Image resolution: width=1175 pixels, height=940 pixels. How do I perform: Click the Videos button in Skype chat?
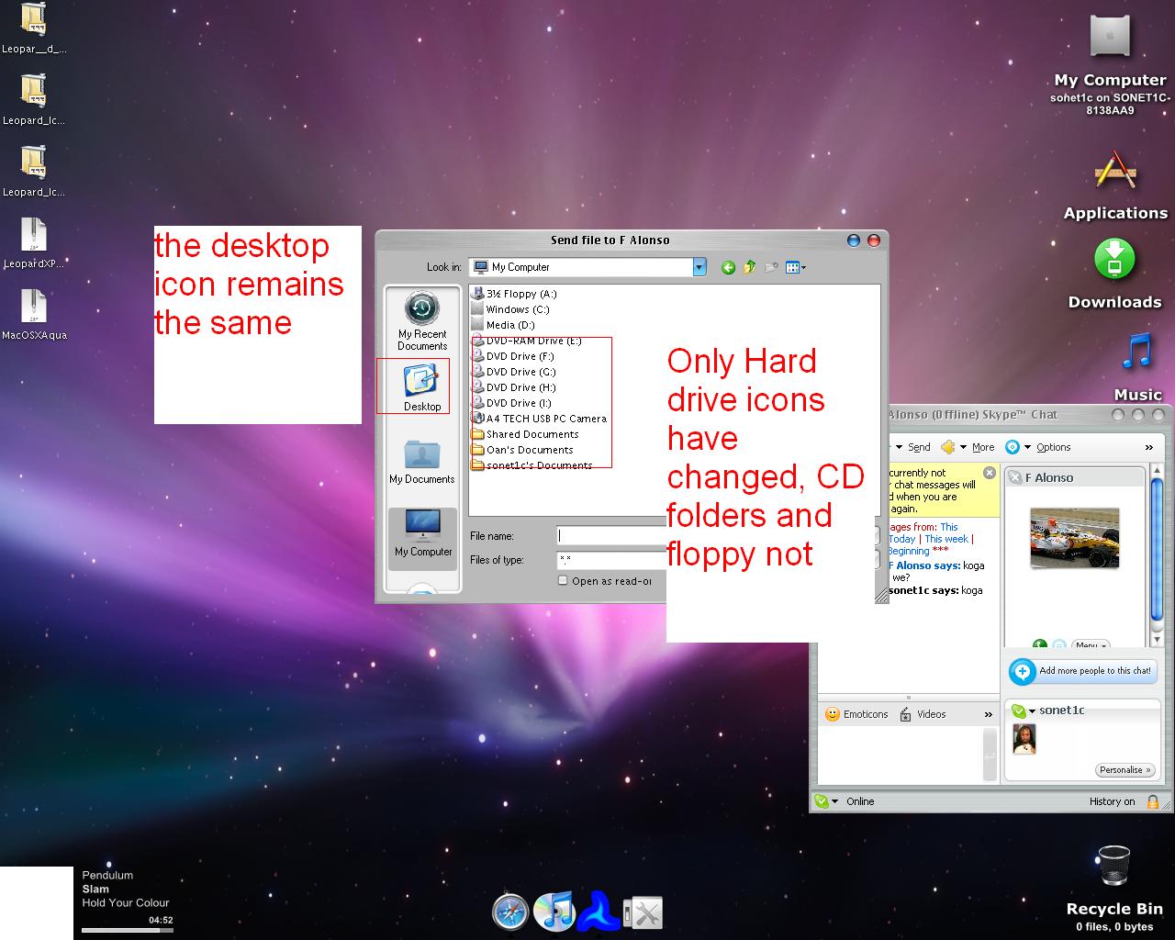pyautogui.click(x=923, y=714)
